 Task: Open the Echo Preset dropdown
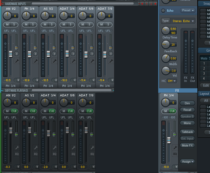(187, 10)
